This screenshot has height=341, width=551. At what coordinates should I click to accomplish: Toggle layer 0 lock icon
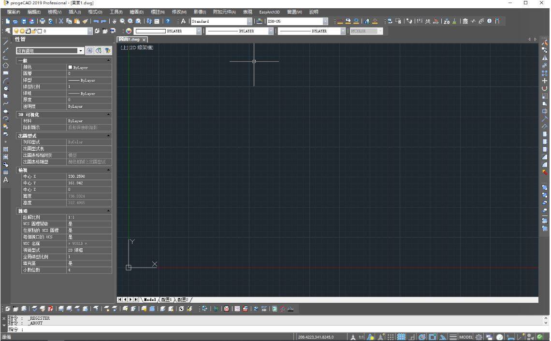click(34, 31)
